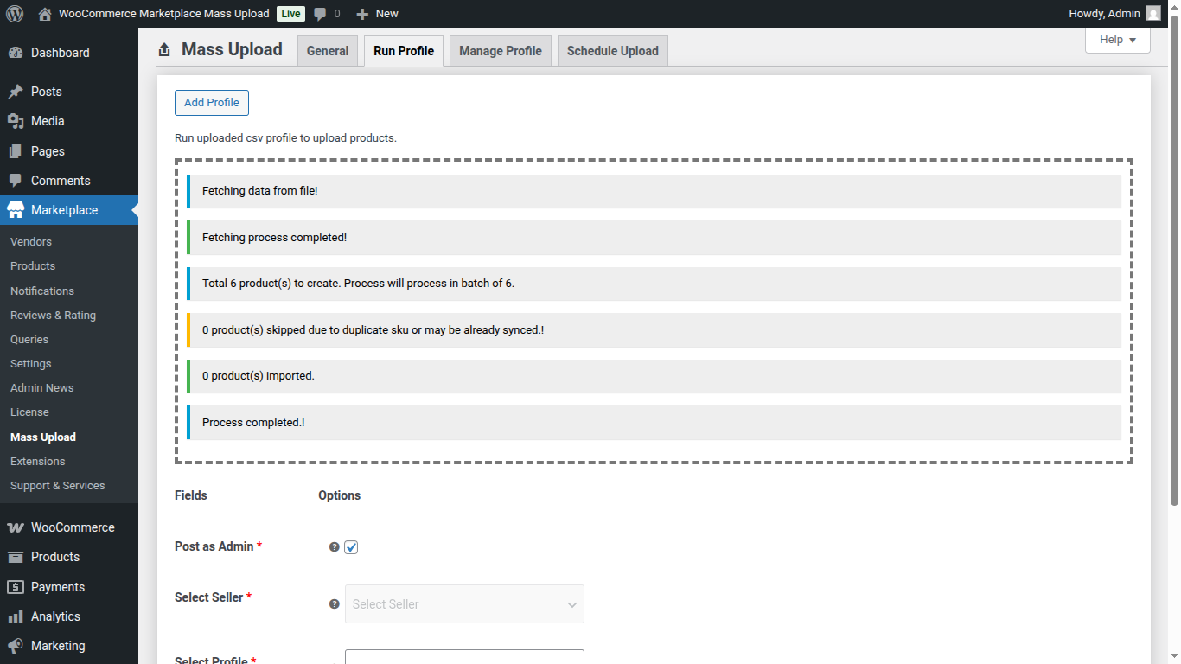Open the Select Profile dropdown field

[x=464, y=658]
